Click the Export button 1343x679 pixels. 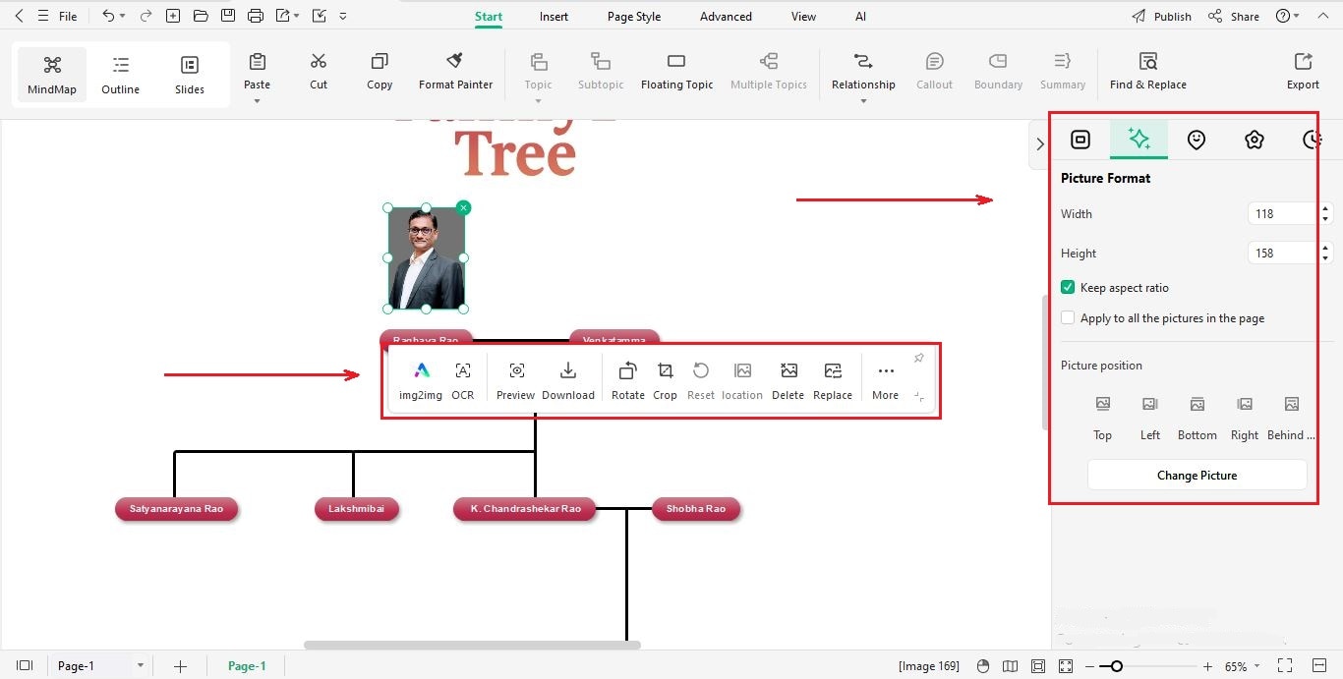[x=1303, y=71]
